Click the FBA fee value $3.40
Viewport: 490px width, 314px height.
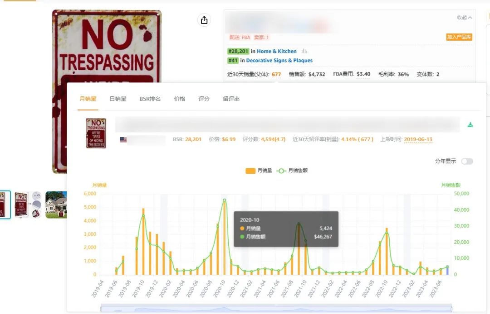tap(363, 74)
